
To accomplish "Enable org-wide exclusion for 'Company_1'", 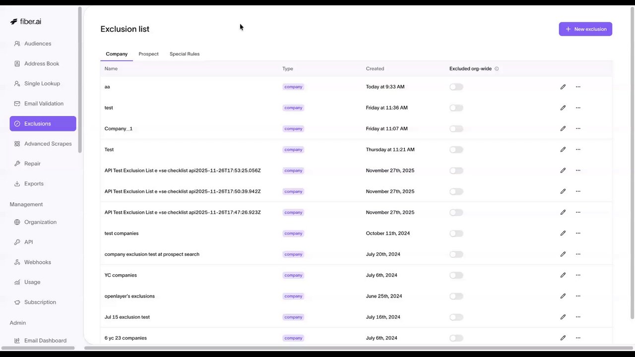I will coord(456,129).
